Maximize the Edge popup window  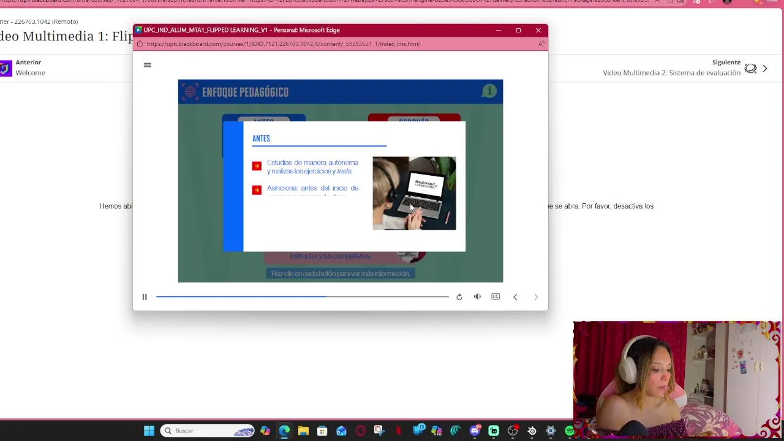pyautogui.click(x=518, y=30)
